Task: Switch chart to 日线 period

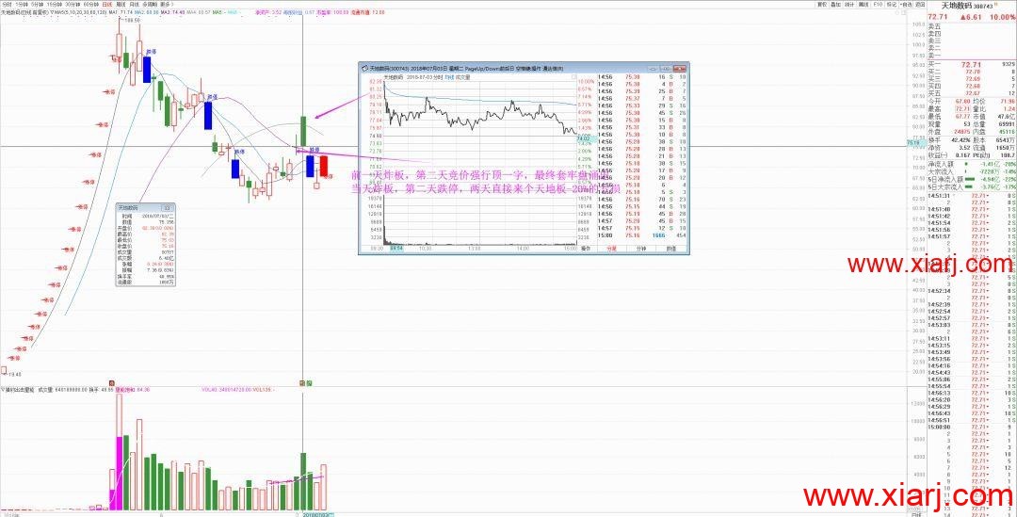Action: (107, 4)
